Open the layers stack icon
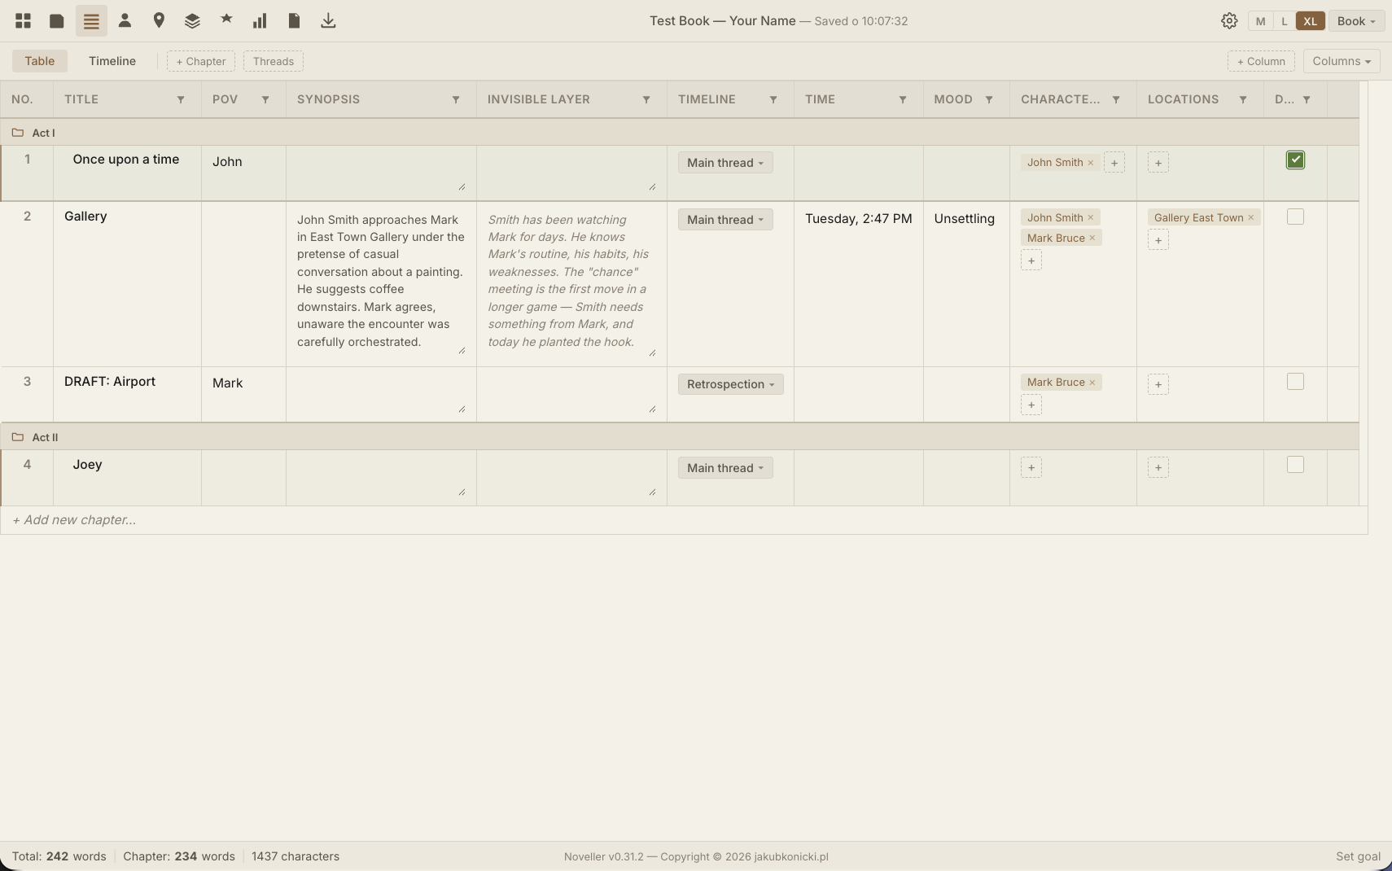 [x=192, y=21]
